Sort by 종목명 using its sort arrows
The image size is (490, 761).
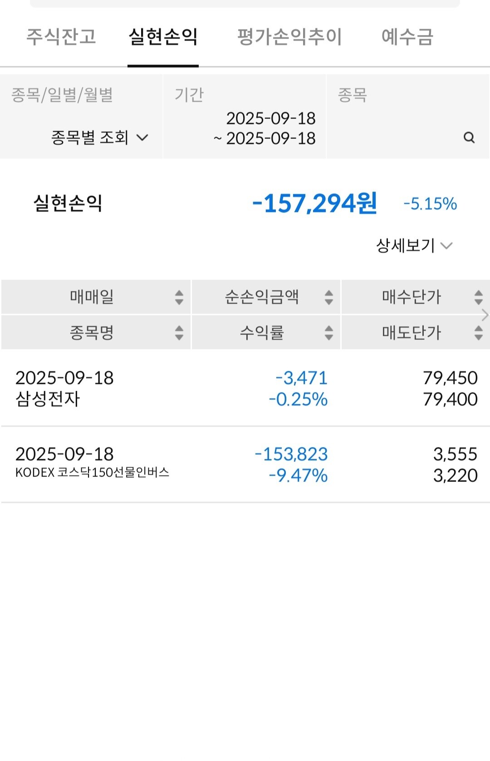pos(179,333)
